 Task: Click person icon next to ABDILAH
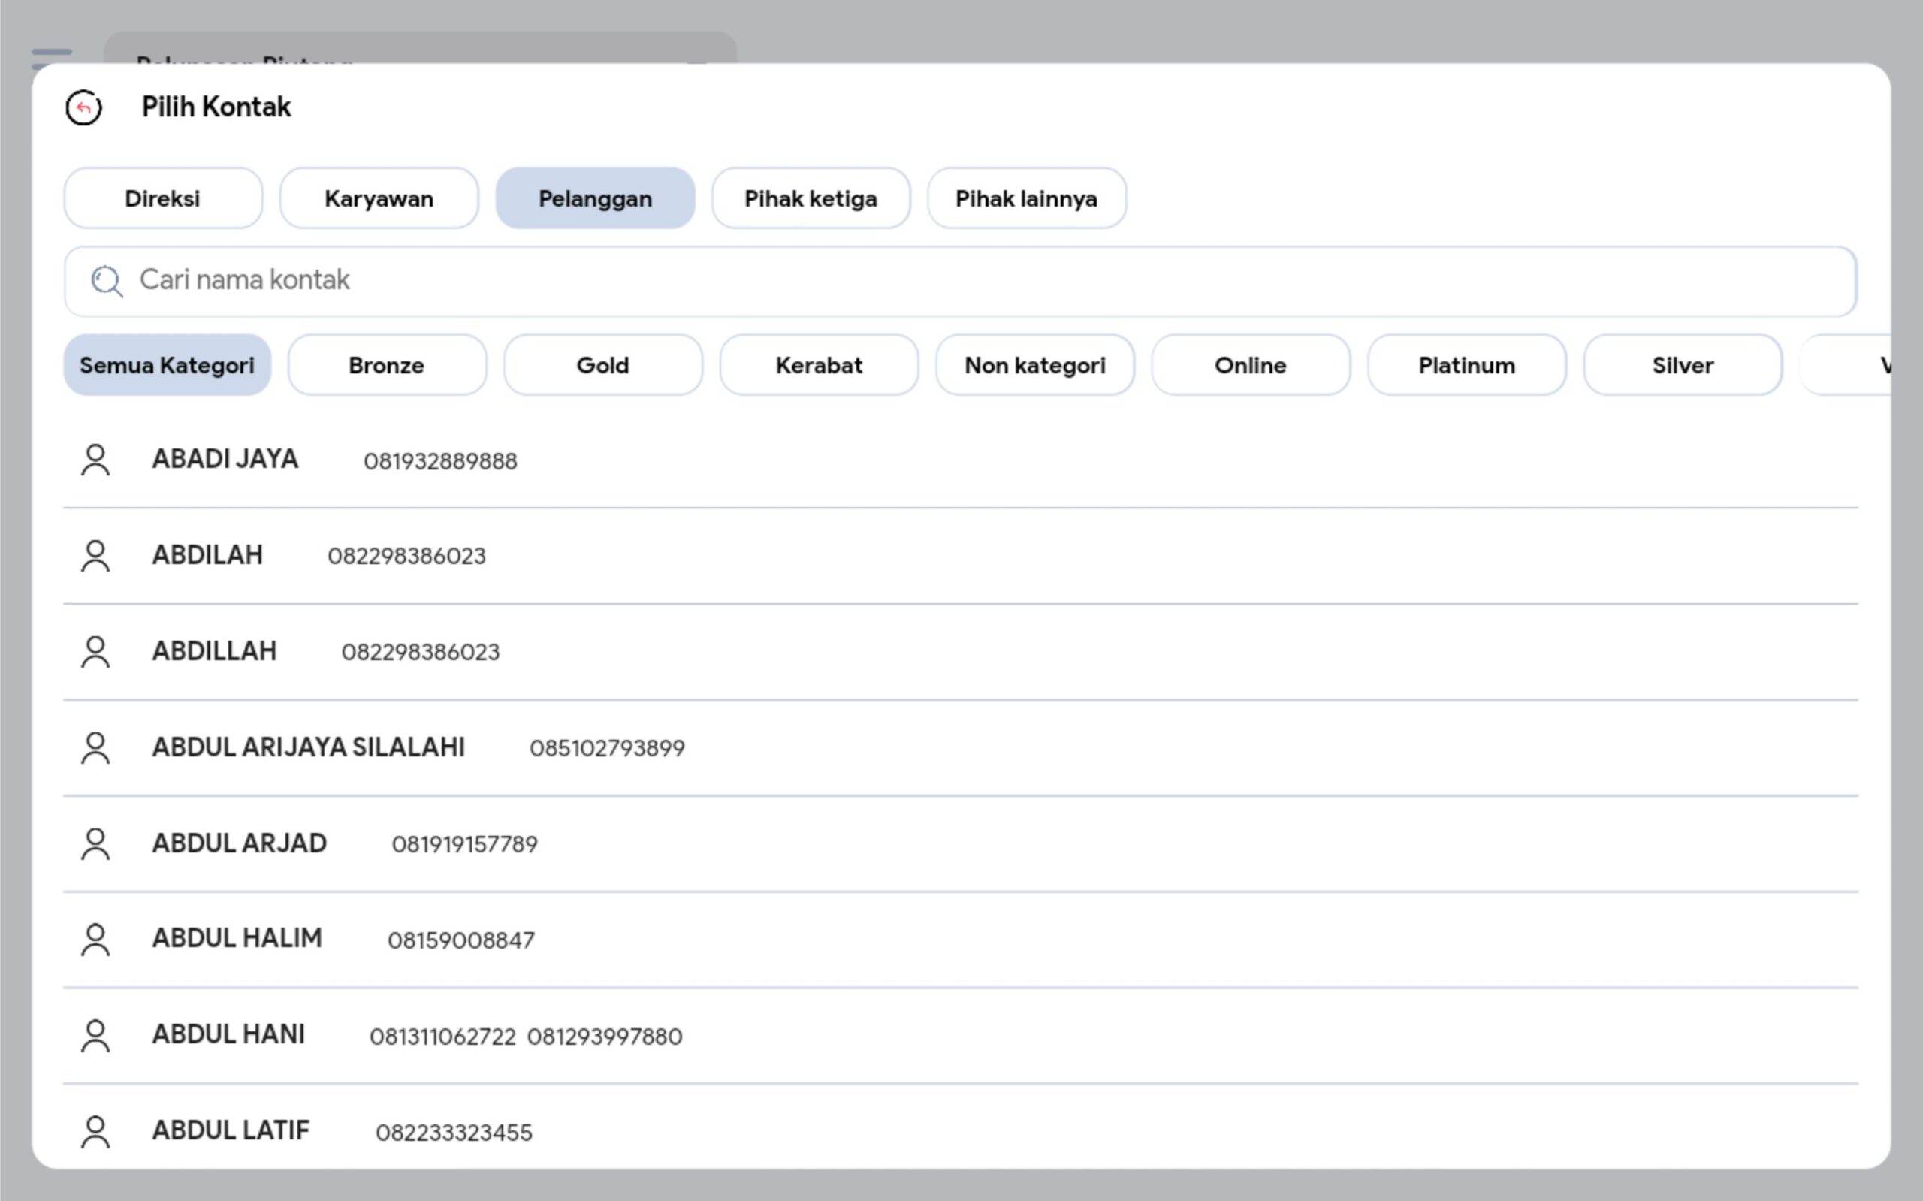click(95, 555)
